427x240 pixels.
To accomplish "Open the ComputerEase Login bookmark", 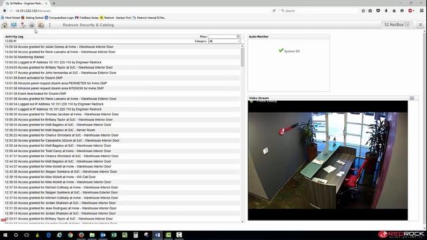I will pos(59,18).
